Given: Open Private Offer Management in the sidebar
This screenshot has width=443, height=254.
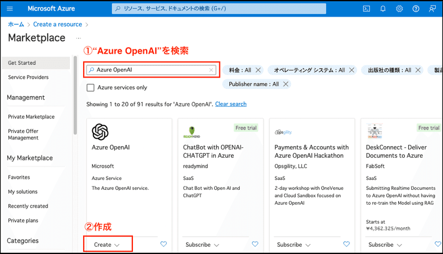Looking at the screenshot, I should pyautogui.click(x=23, y=134).
